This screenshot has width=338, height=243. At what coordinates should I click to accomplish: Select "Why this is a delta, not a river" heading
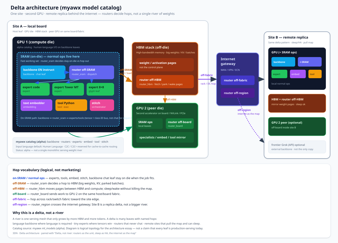coord(38,213)
